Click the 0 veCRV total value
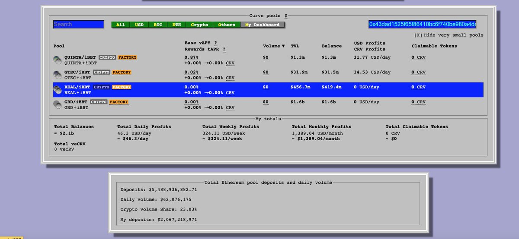The width and height of the screenshot is (519, 239). point(63,149)
